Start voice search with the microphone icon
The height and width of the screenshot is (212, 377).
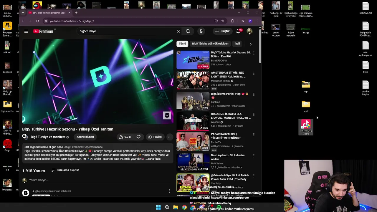201,31
